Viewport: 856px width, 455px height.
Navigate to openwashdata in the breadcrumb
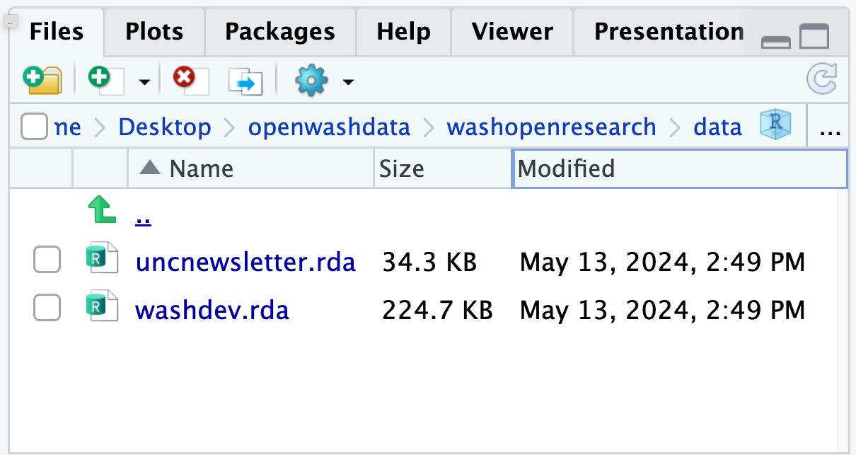point(329,127)
